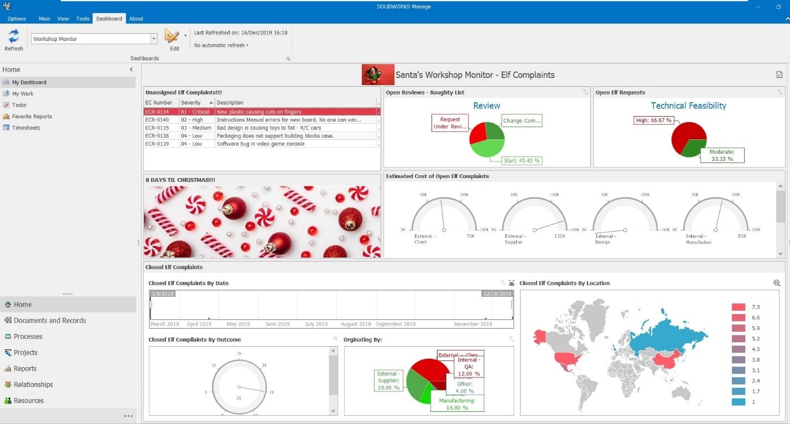The height and width of the screenshot is (424, 790).
Task: Click the Favorite Reports folder icon
Action: click(7, 116)
